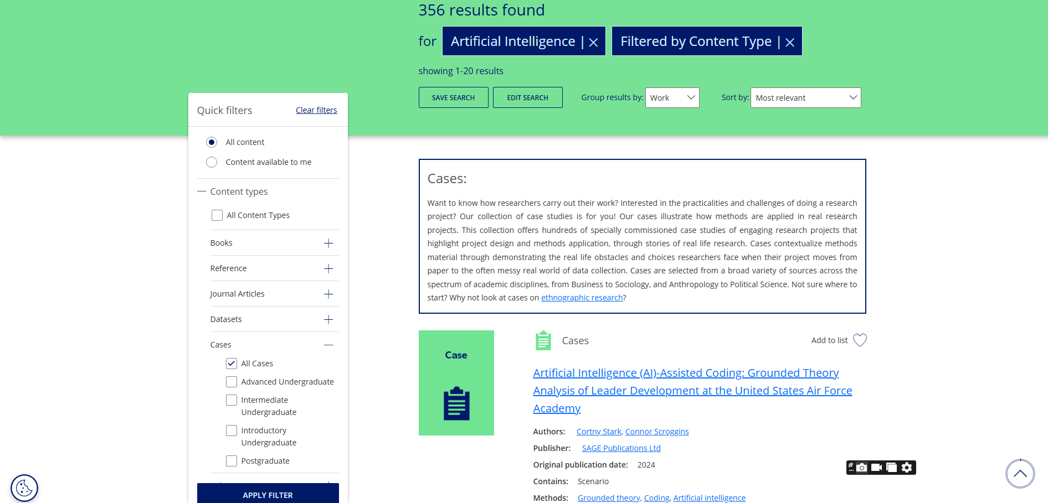The width and height of the screenshot is (1048, 503).
Task: Open cookie preferences icon
Action: click(x=24, y=488)
